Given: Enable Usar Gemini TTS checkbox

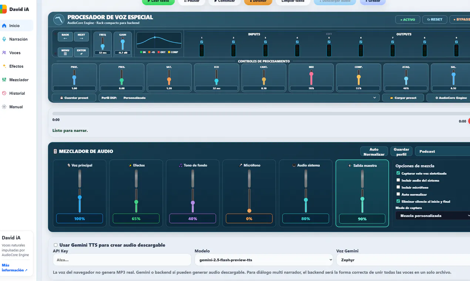Looking at the screenshot, I should (x=56, y=245).
